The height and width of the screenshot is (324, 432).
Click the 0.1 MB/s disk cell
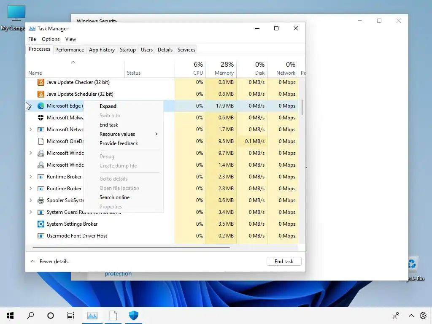pyautogui.click(x=252, y=141)
